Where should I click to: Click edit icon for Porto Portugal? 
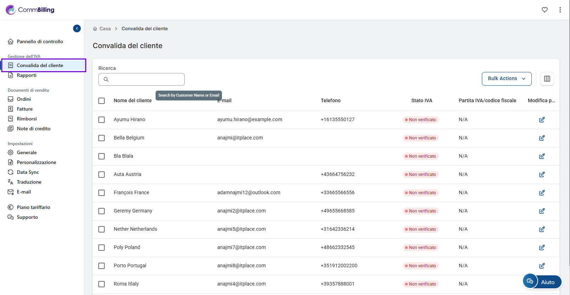coord(542,266)
